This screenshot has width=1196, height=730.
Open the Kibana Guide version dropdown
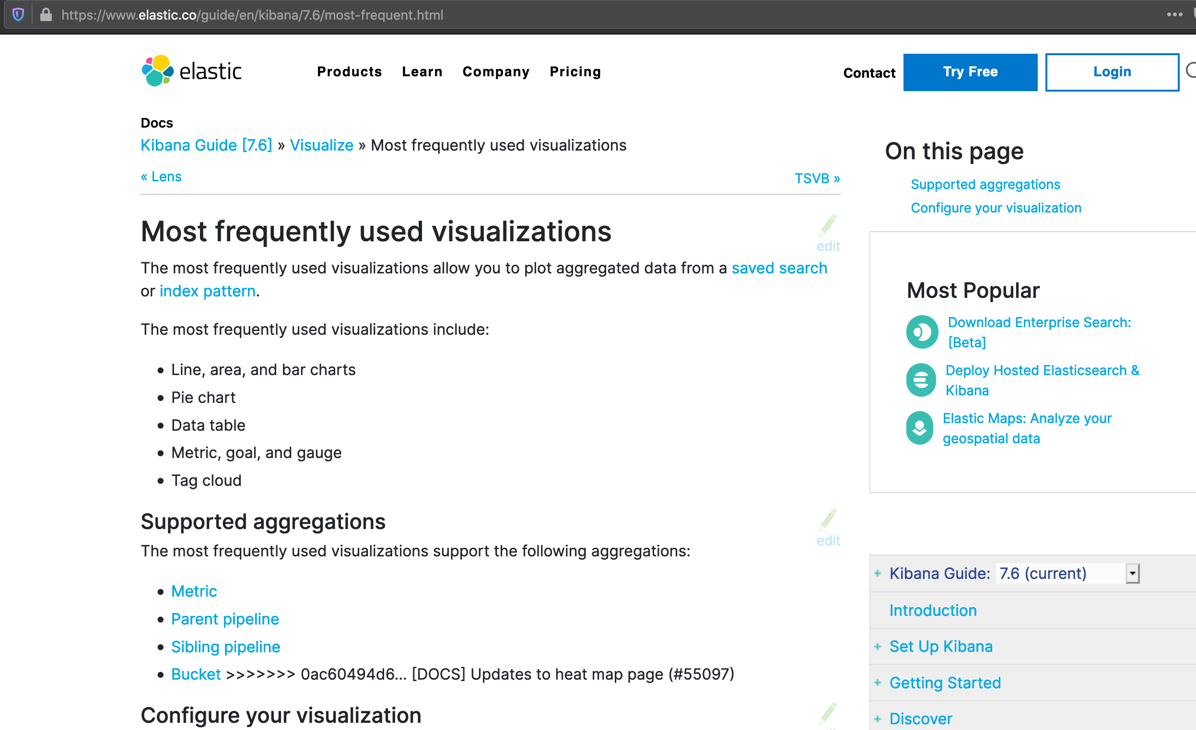click(x=1067, y=574)
